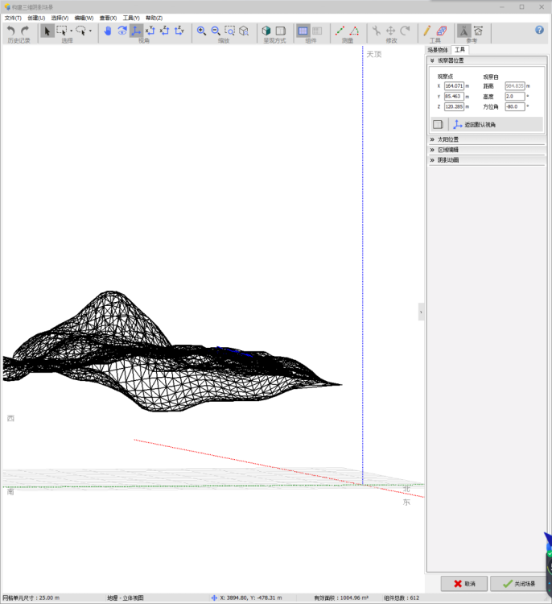Expand the 区域编辑 section
Viewport: 552px width, 604px height.
(x=449, y=150)
